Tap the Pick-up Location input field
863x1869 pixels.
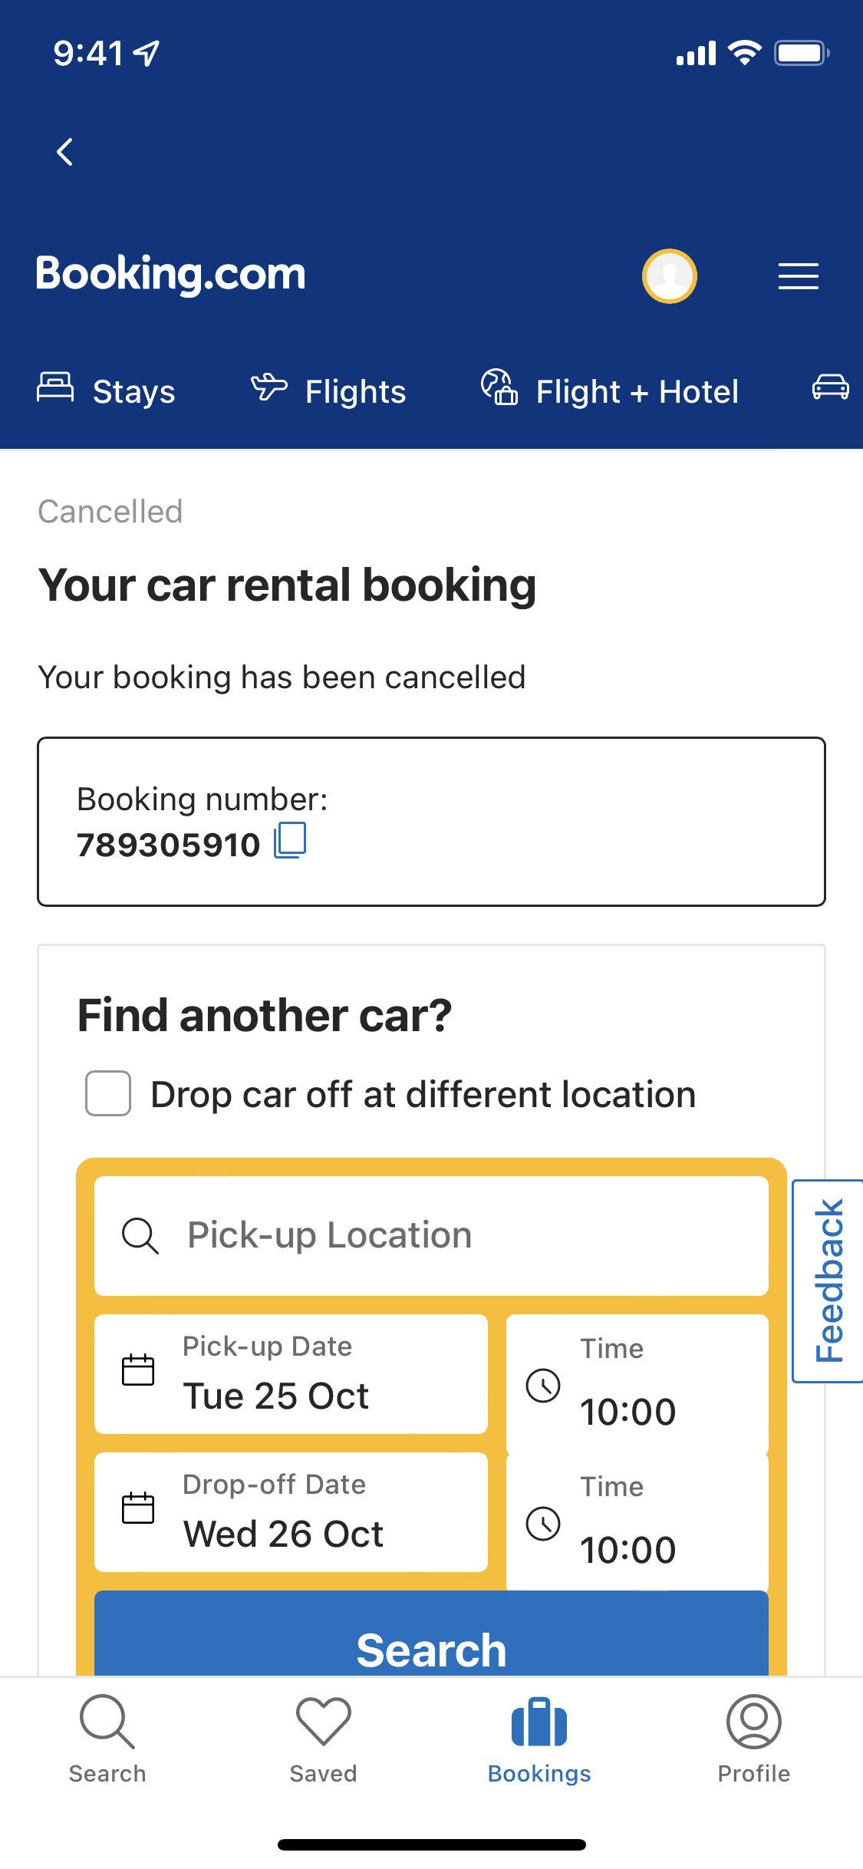(x=431, y=1236)
